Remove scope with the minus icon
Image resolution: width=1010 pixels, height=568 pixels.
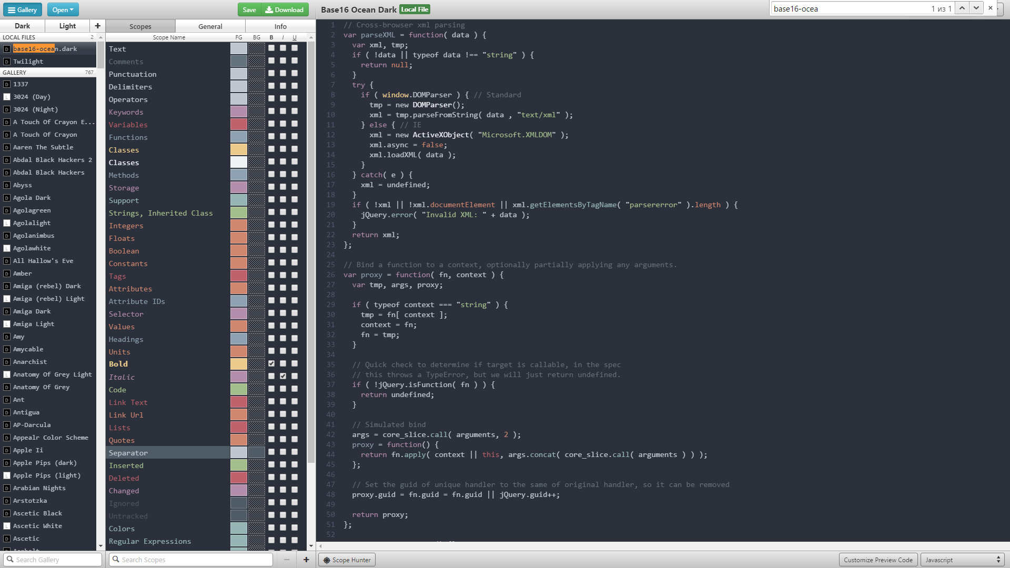pyautogui.click(x=287, y=560)
